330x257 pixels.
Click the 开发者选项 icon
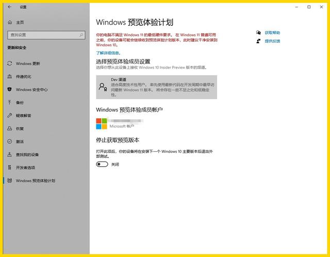[x=10, y=167]
